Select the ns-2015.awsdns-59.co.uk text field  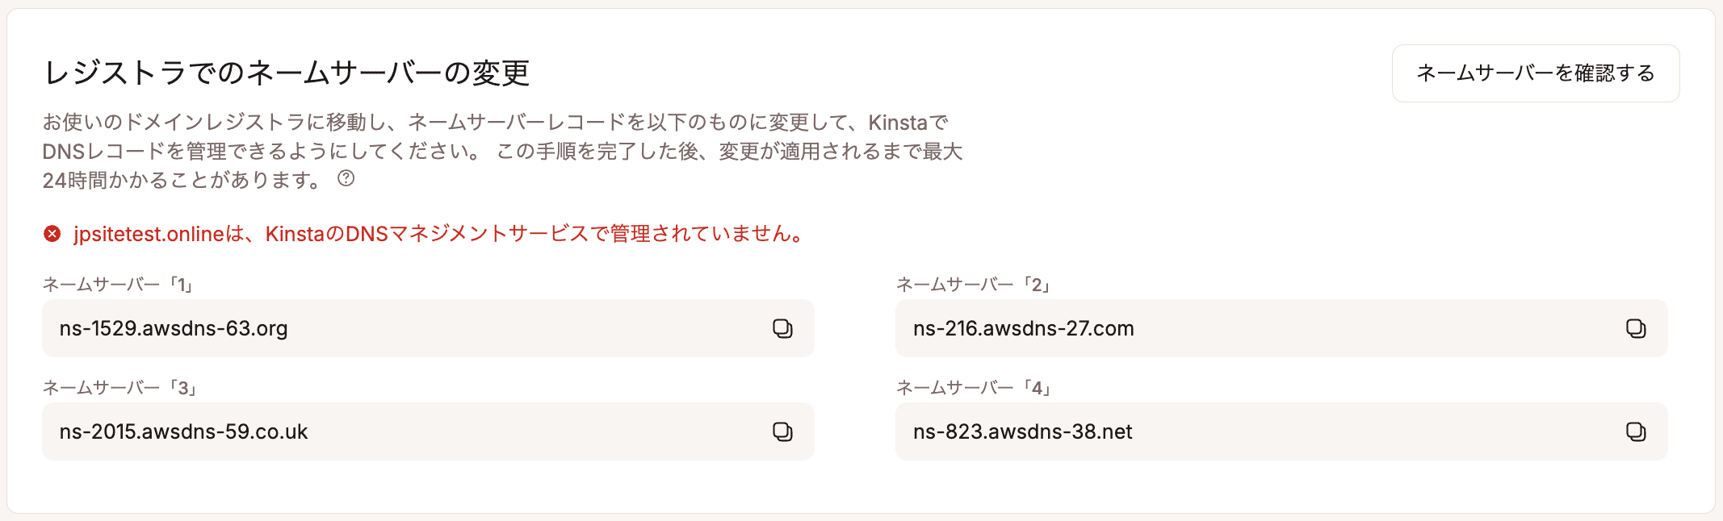tap(323, 431)
